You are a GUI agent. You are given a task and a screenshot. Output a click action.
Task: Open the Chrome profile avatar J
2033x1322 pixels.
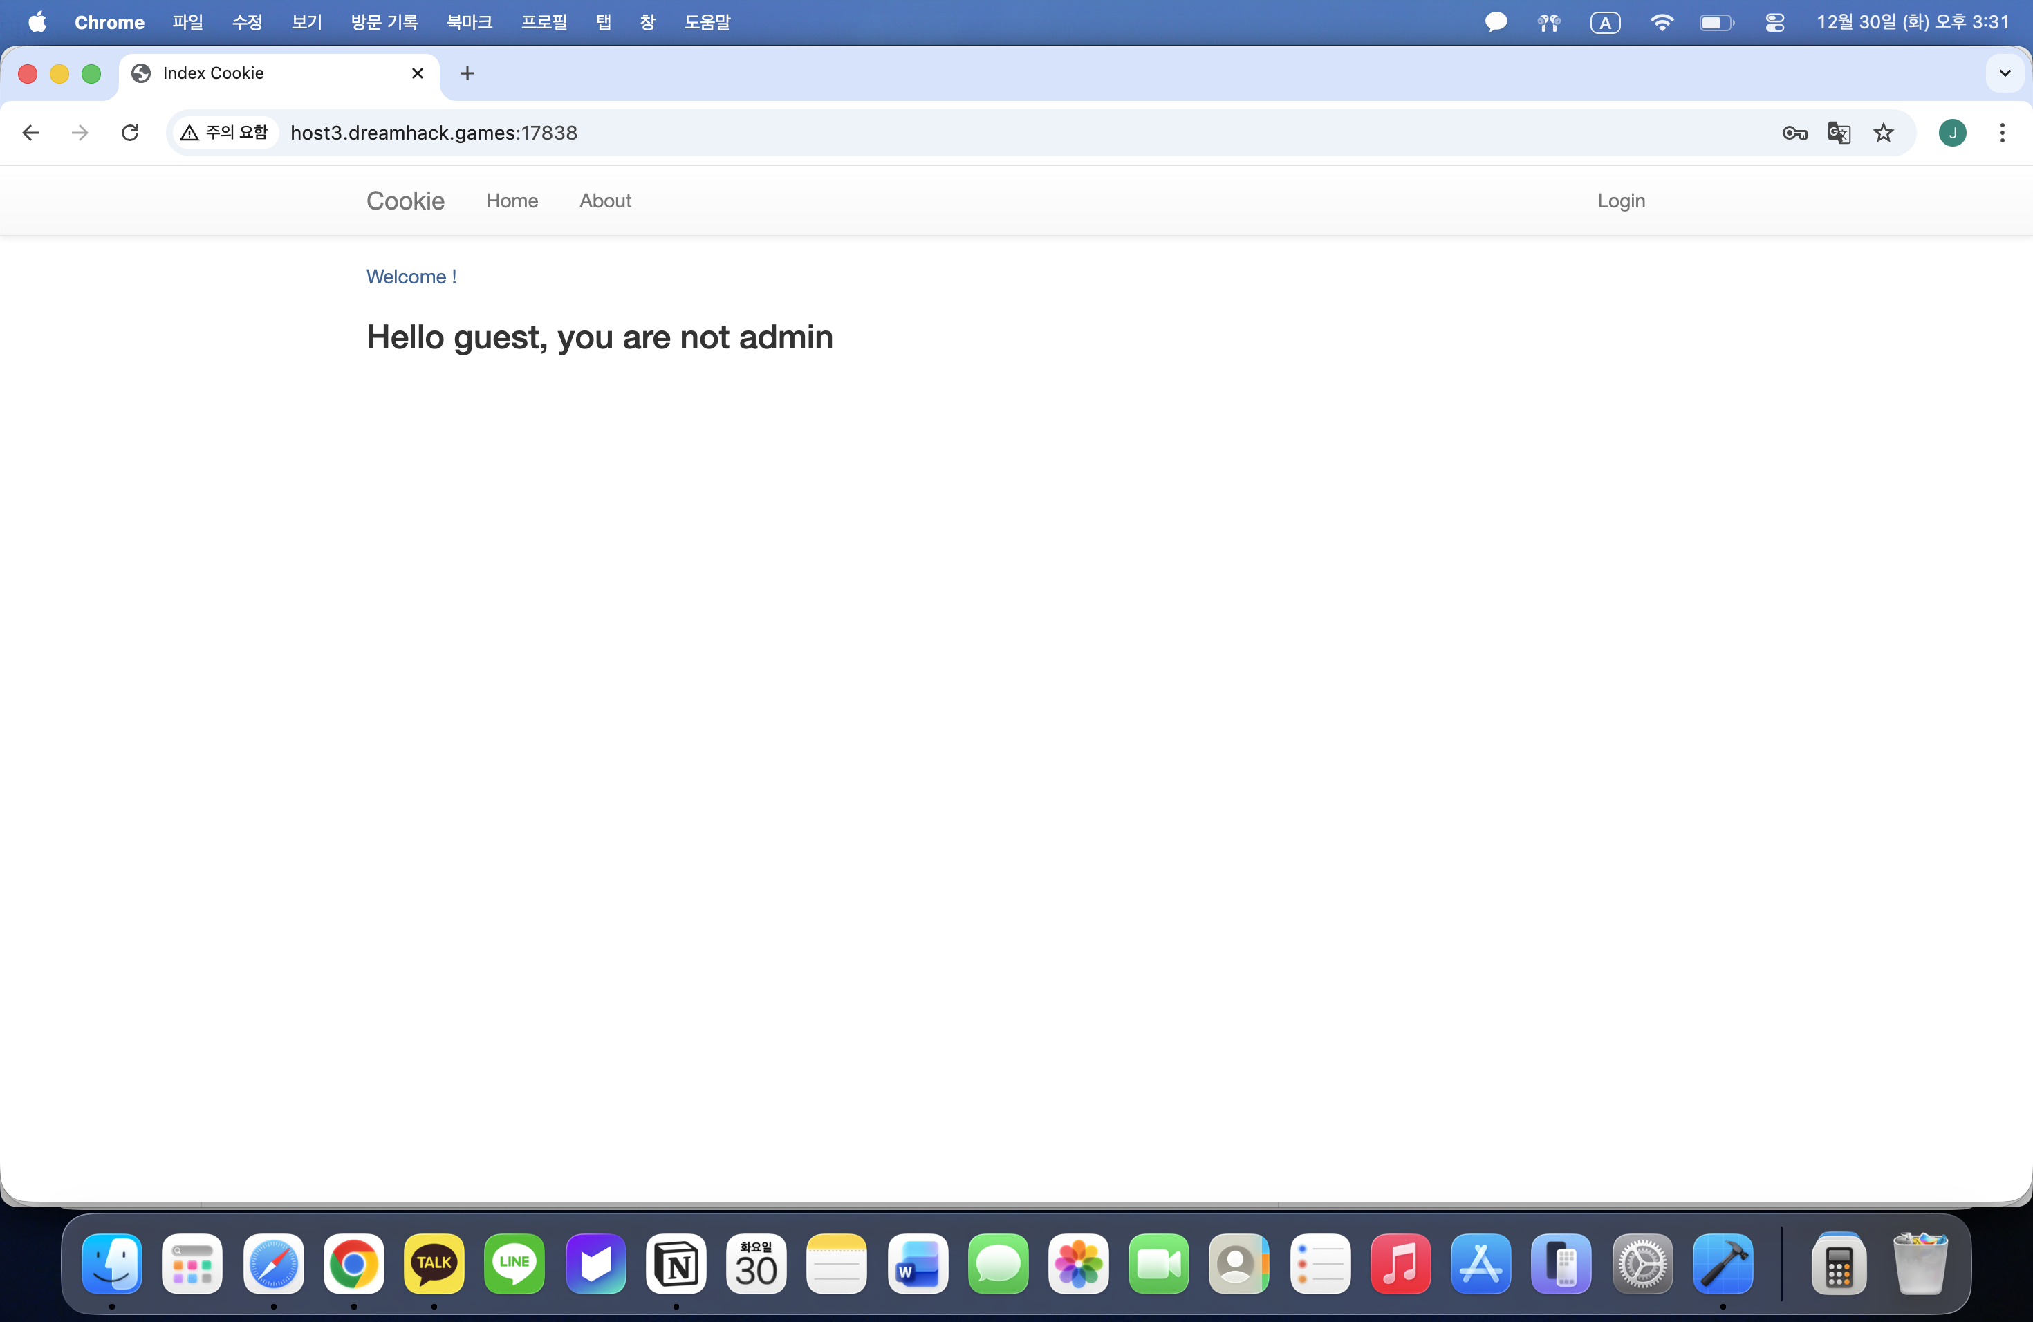pos(1952,132)
